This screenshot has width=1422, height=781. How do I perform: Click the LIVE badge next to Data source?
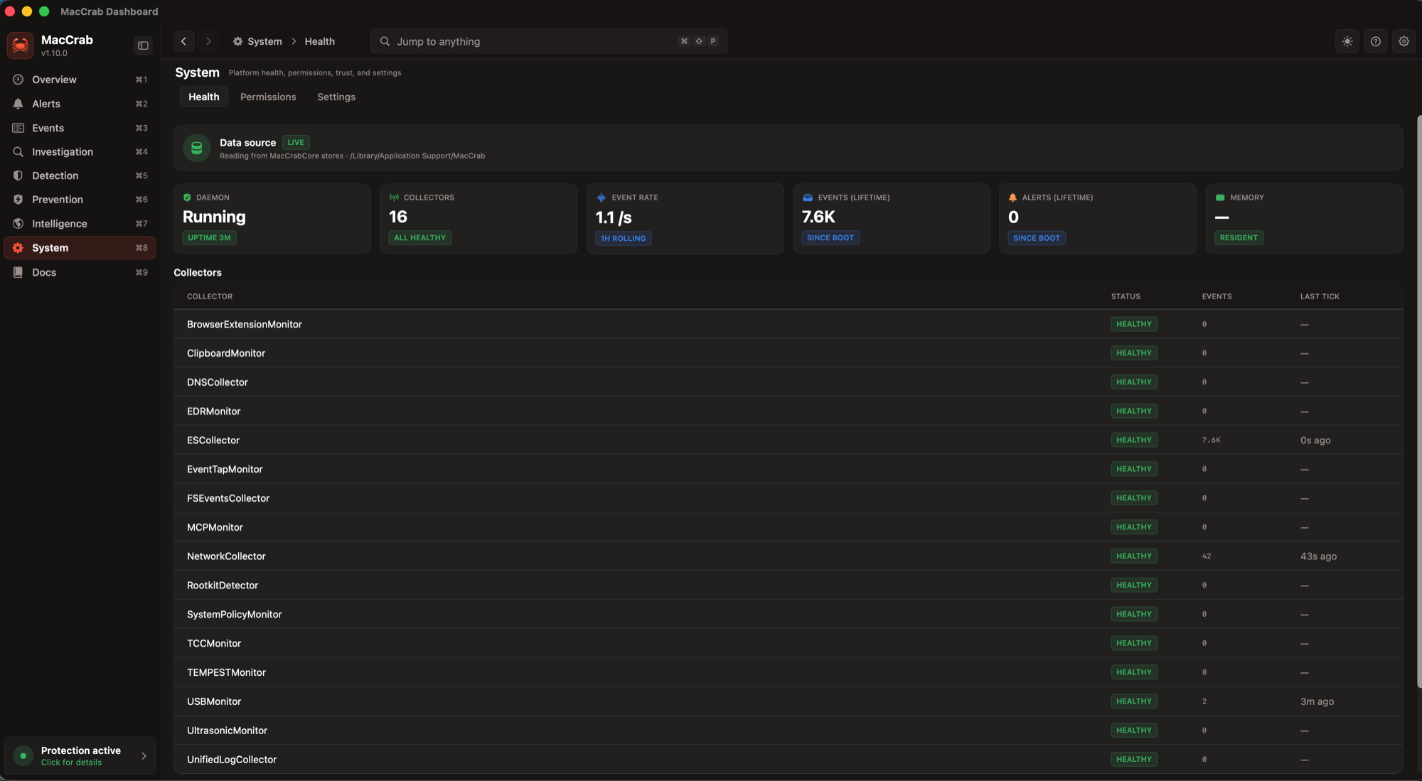click(x=296, y=142)
